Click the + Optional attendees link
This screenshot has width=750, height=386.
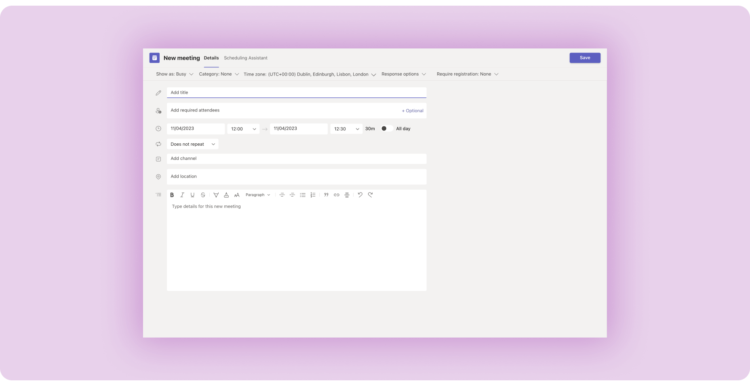point(413,111)
